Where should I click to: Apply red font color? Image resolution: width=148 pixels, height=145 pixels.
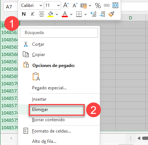tap(65, 14)
